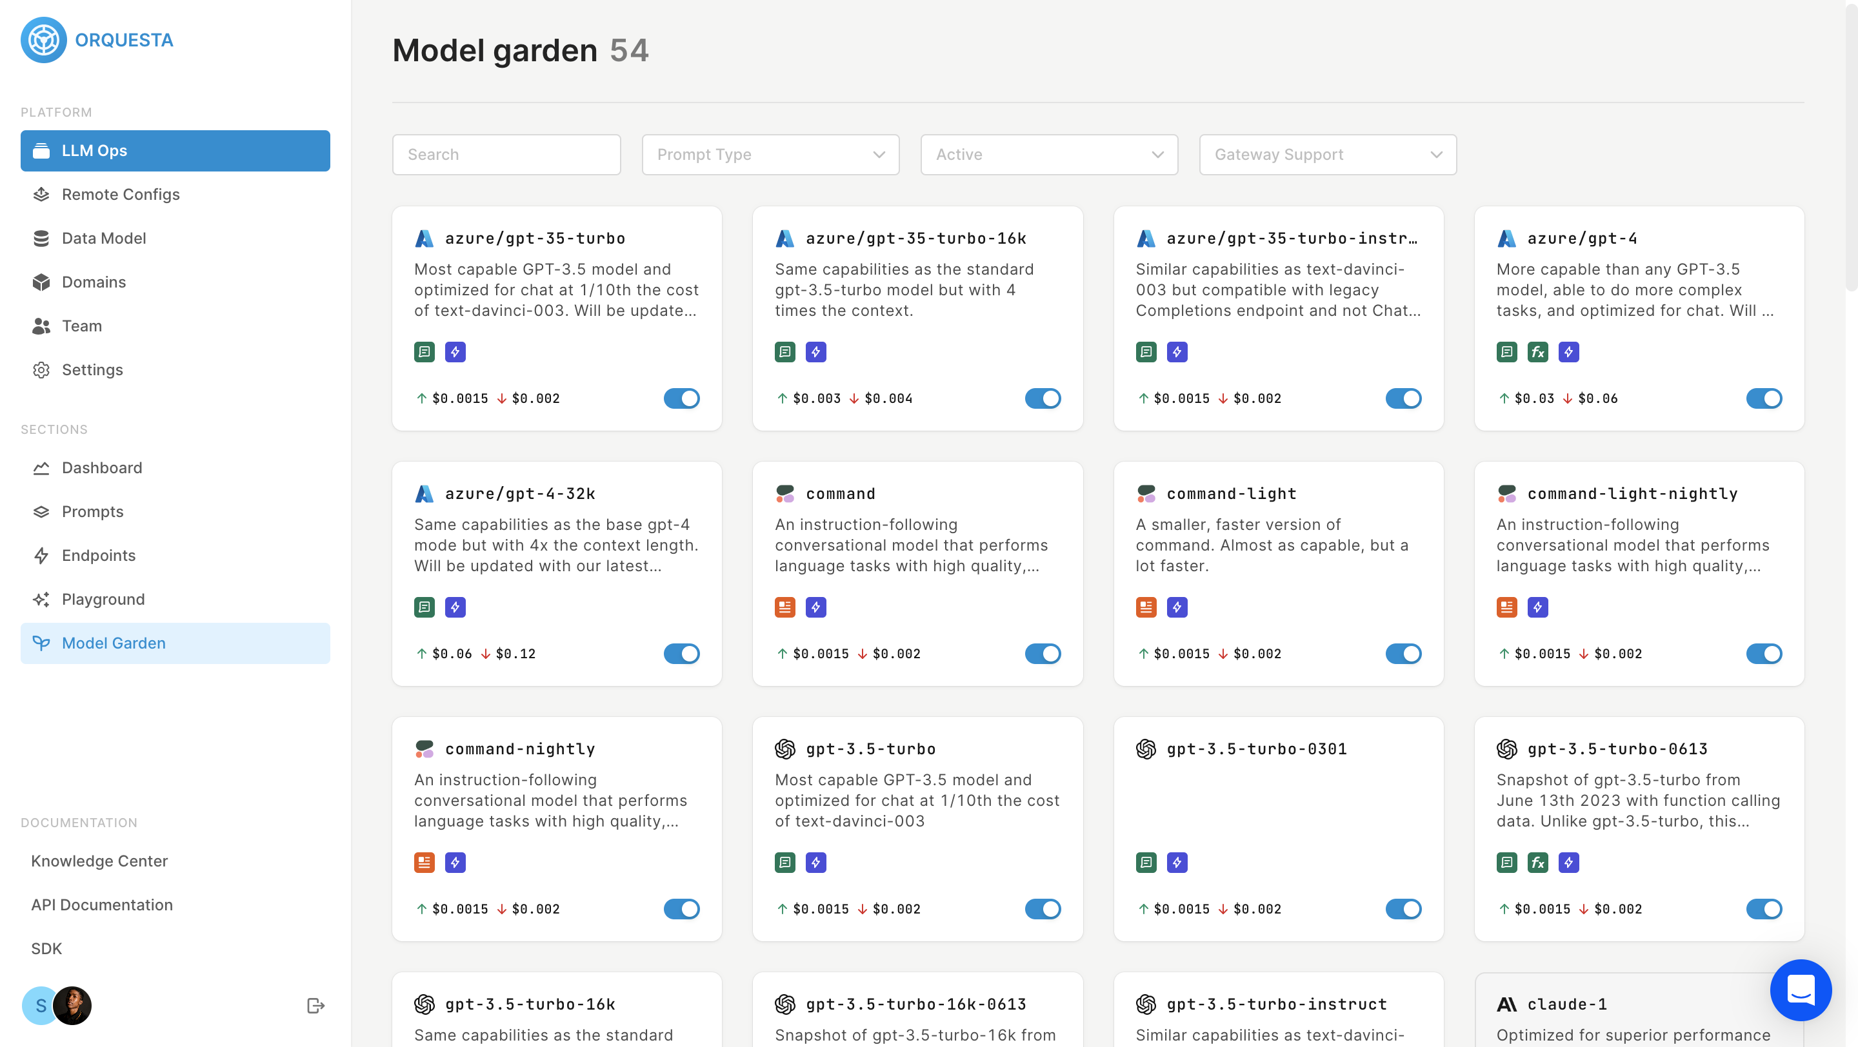Click the Orquesta logo icon
1858x1047 pixels.
43,41
